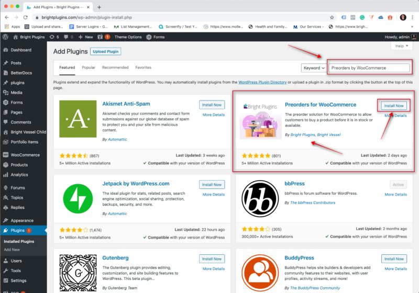Image resolution: width=419 pixels, height=293 pixels.
Task: Open the Akismet plugin thumbnail
Action: (78, 119)
